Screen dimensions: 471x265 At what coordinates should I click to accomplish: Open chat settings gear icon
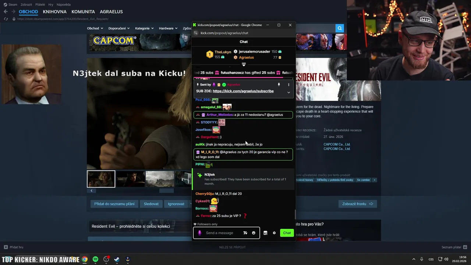[x=274, y=233]
